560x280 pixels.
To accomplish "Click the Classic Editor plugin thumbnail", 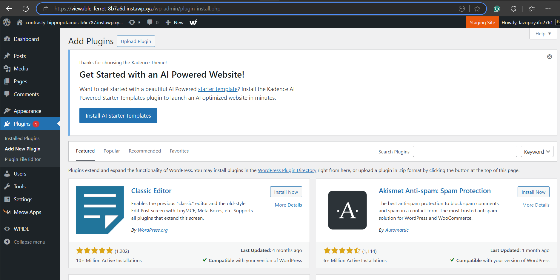I will (x=100, y=210).
